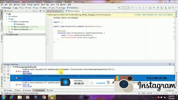Expand akbros.com.demoapp (androidTest) package

click(x=9, y=27)
